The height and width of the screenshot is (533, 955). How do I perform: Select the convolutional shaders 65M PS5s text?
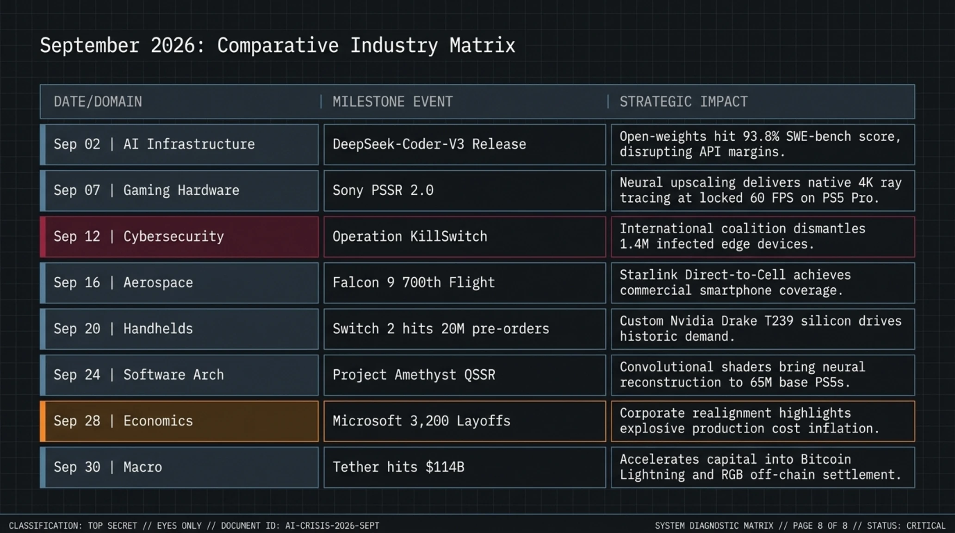742,375
